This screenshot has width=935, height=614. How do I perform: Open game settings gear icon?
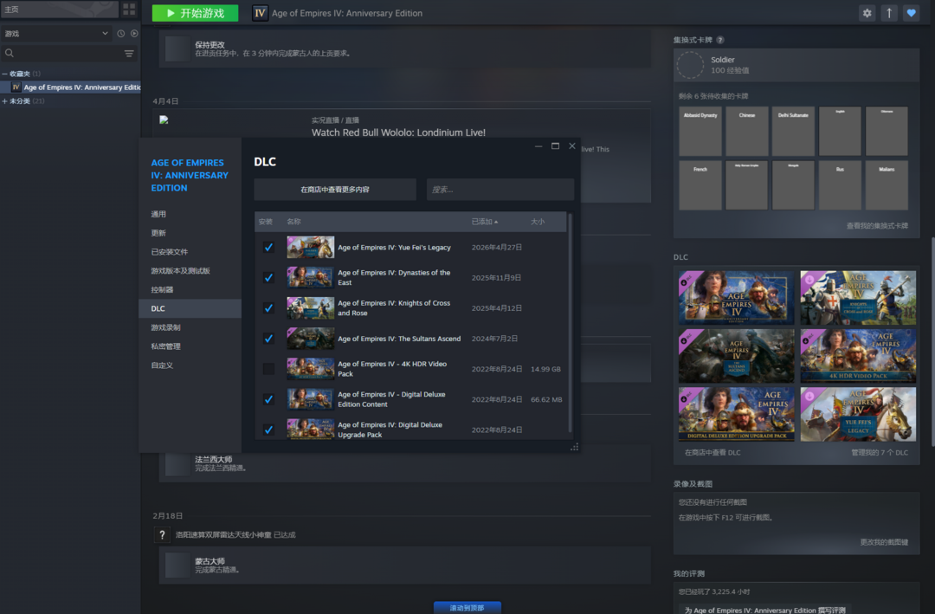click(x=867, y=13)
